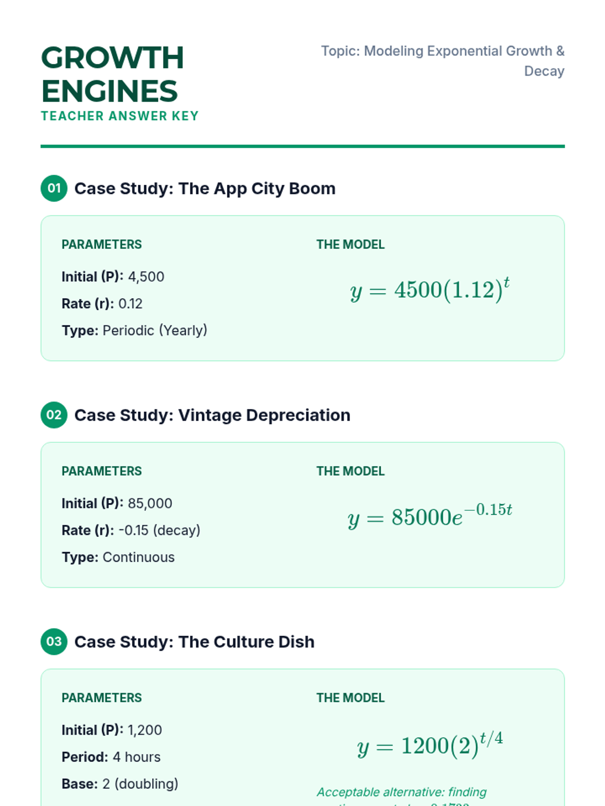Image resolution: width=605 pixels, height=806 pixels.
Task: Click the Type: Periodic (Yearly) entry
Action: pos(134,330)
